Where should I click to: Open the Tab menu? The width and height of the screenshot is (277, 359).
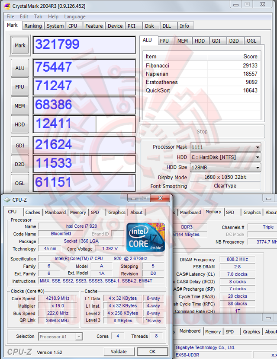click(38, 16)
